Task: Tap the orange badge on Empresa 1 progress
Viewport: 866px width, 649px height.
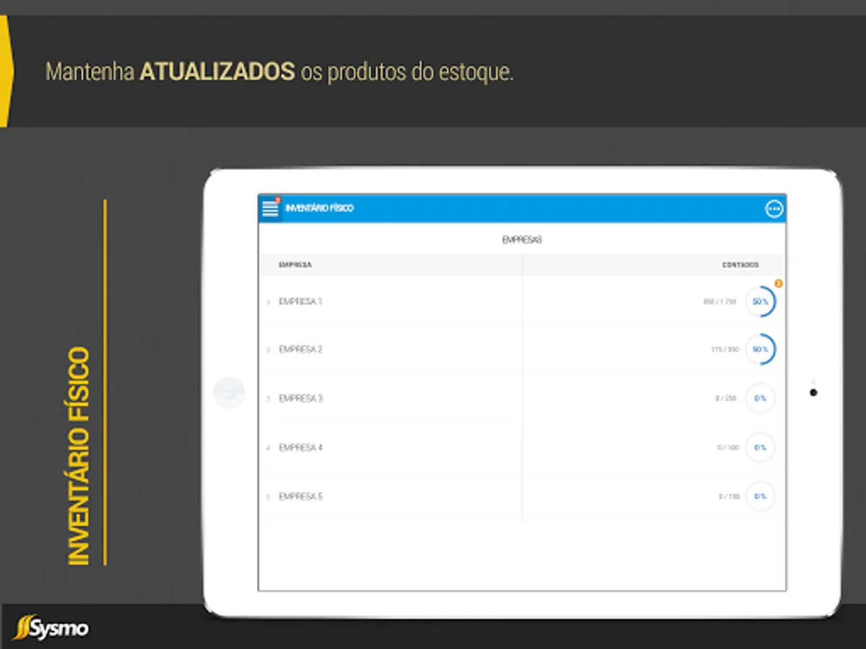Action: point(778,283)
